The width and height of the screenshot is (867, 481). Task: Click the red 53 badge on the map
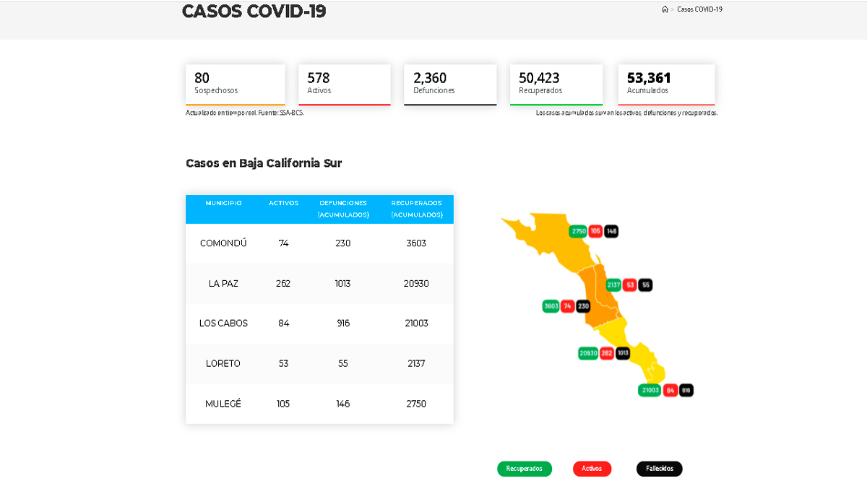[630, 285]
